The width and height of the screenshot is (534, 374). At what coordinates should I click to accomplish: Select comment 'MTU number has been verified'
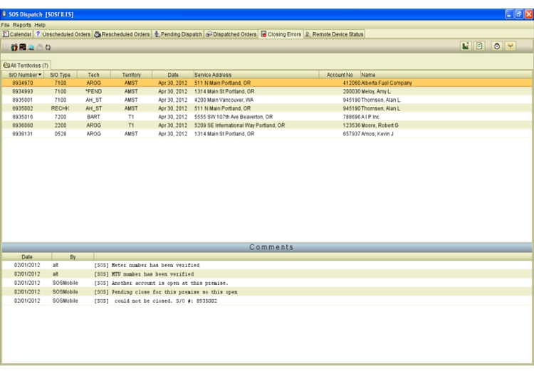[x=267, y=274]
